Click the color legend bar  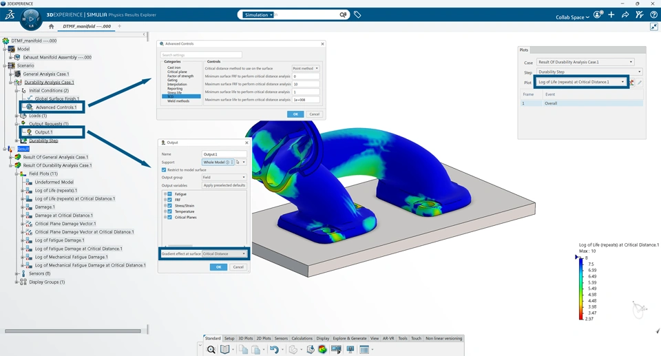581,289
